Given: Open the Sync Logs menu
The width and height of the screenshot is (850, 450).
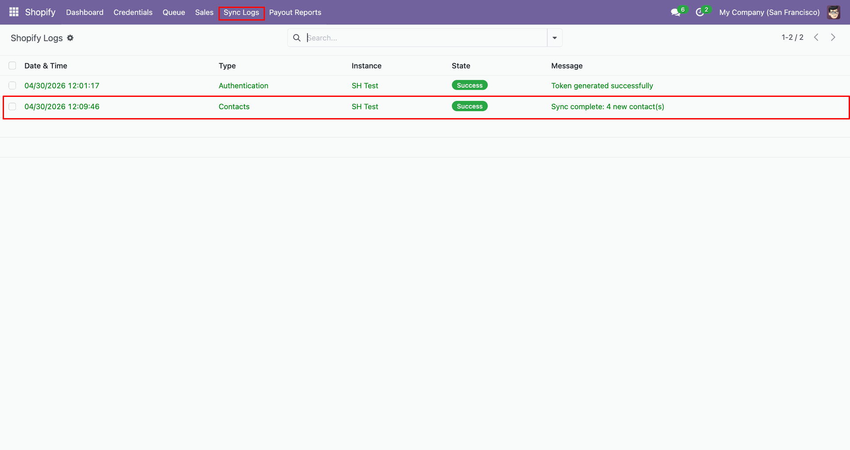Looking at the screenshot, I should tap(241, 12).
